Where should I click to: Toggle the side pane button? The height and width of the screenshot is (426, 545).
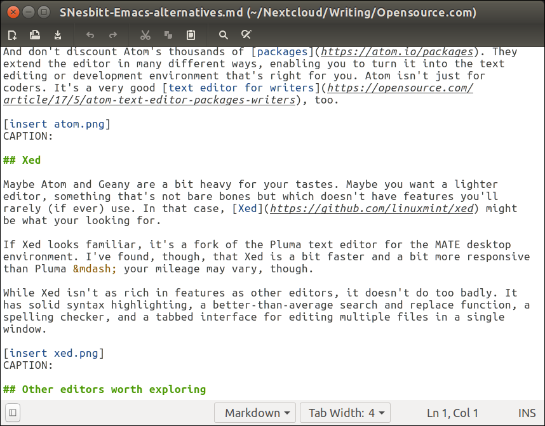pos(13,413)
